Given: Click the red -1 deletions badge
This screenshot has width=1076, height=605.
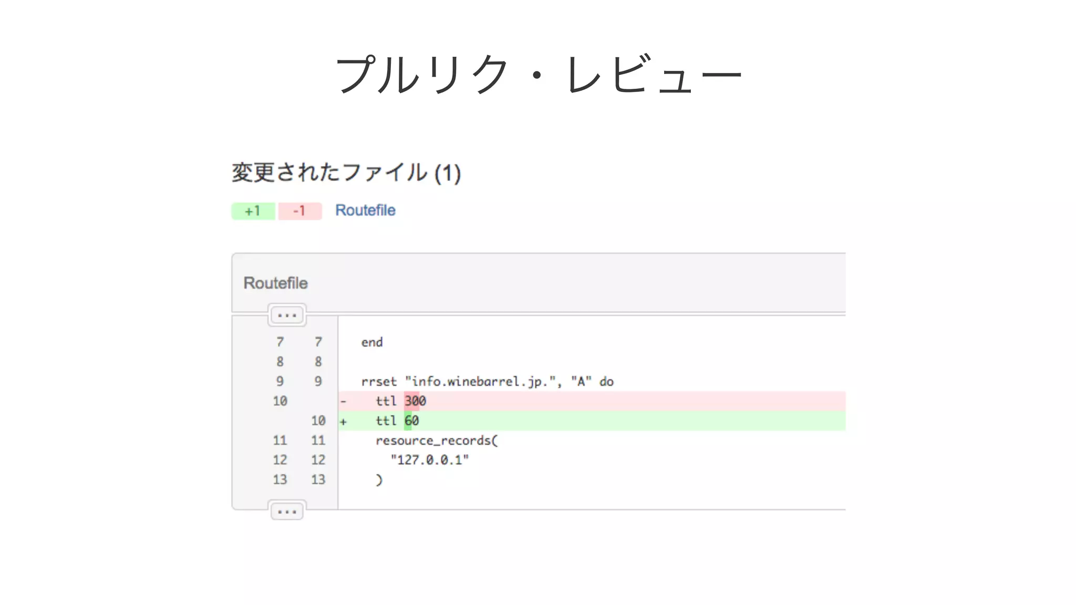Looking at the screenshot, I should click(x=299, y=211).
